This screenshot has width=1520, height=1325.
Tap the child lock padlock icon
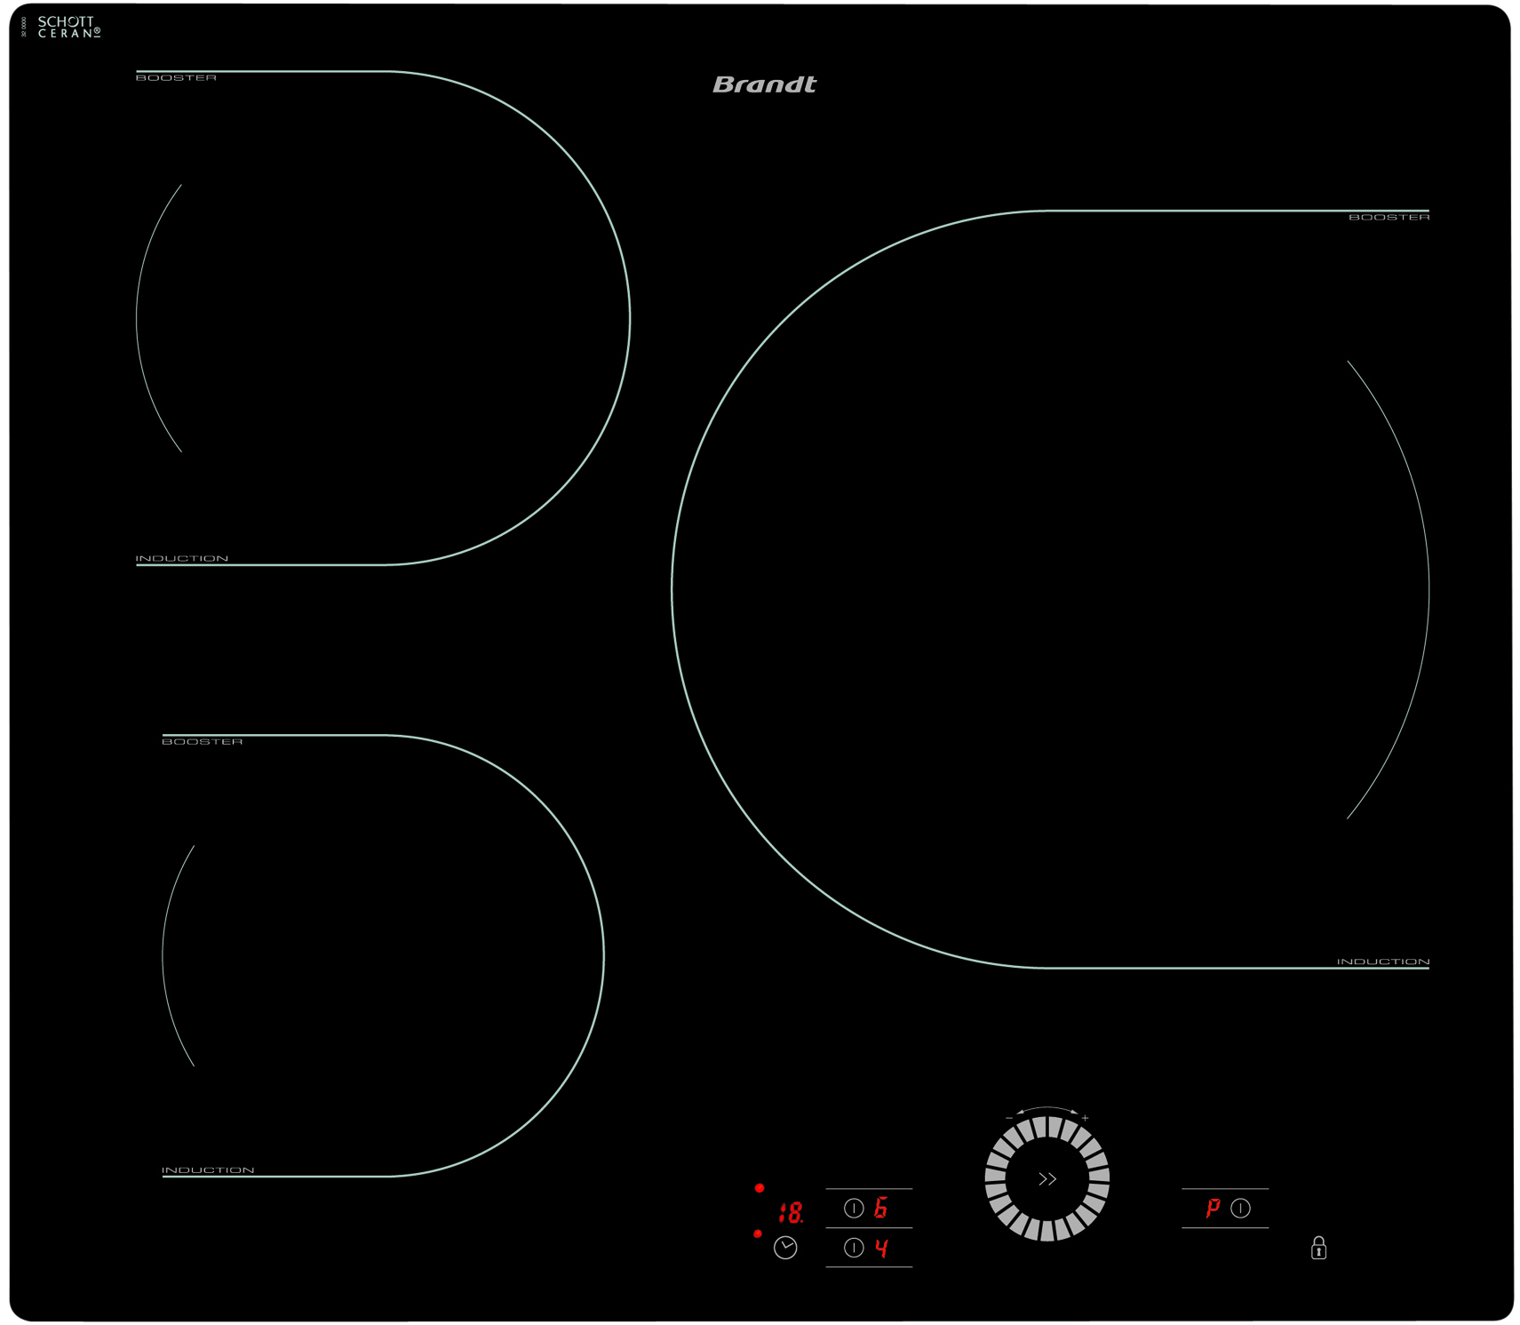pos(1318,1248)
